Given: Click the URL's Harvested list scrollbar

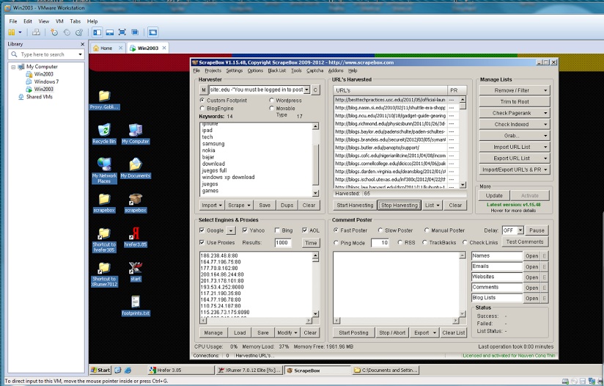Looking at the screenshot, I should [x=463, y=142].
